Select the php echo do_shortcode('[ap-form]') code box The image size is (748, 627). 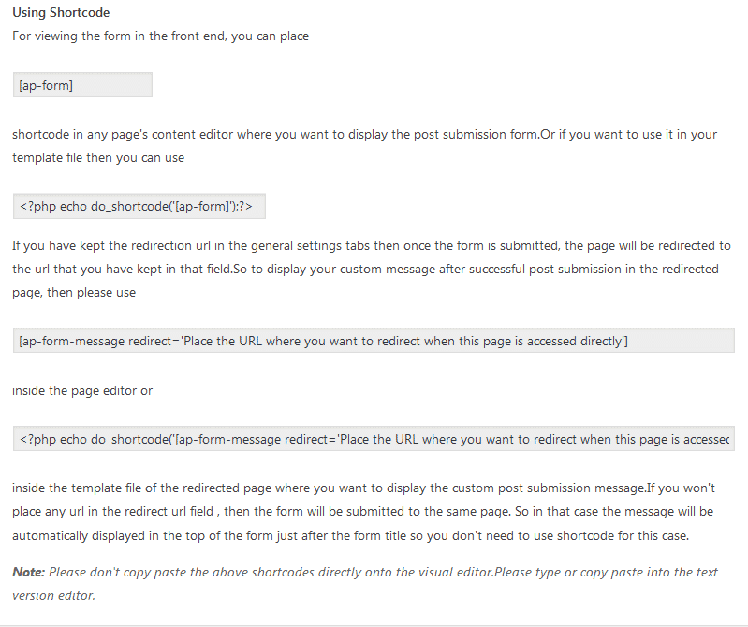(139, 207)
